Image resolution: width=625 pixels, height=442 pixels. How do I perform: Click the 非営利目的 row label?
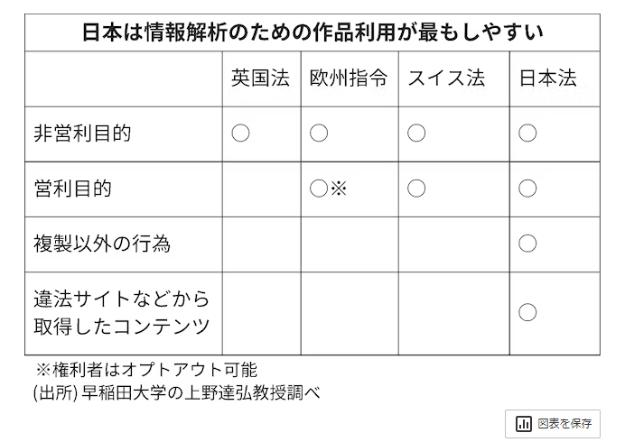pyautogui.click(x=83, y=134)
